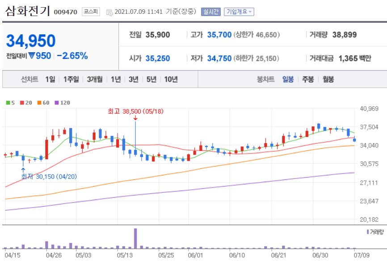Switch to 일봉 daily candle chart
387x262 pixels.
[288, 79]
